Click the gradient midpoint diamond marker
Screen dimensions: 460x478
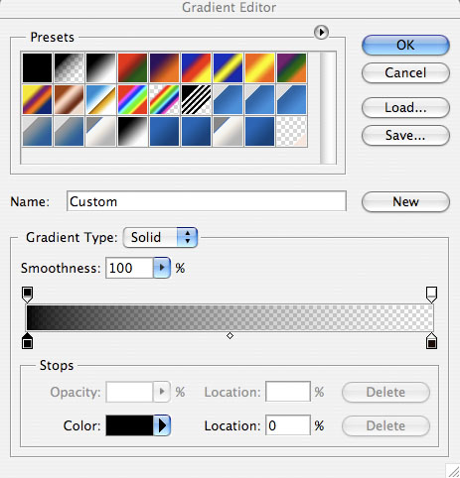[x=230, y=336]
